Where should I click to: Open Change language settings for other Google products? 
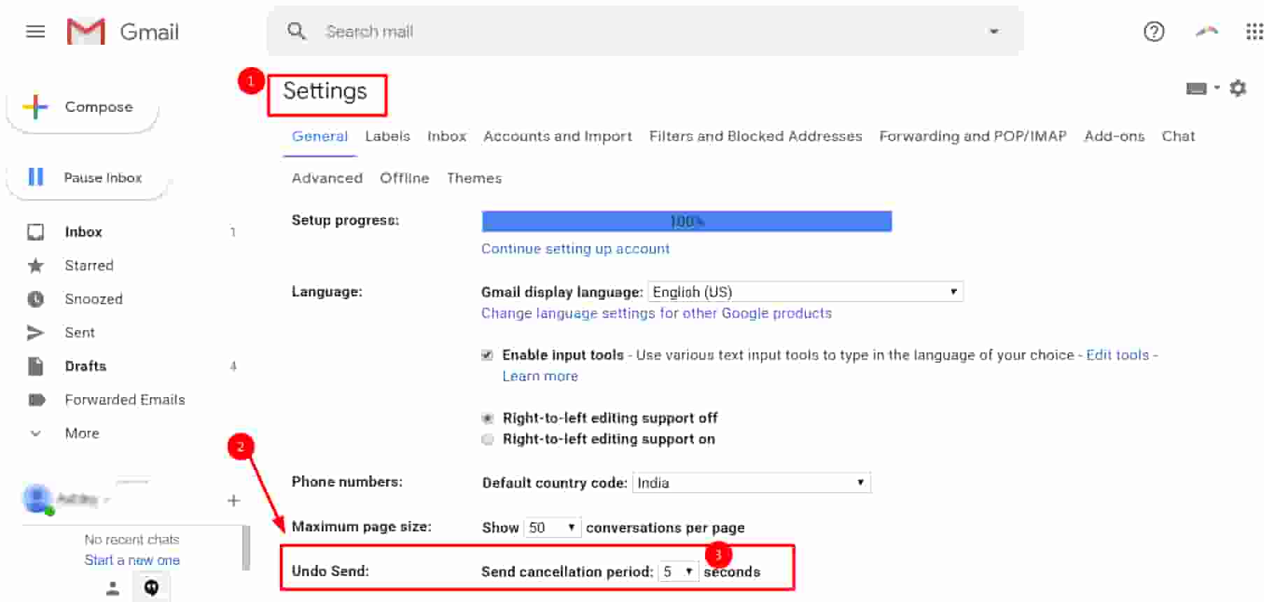coord(656,313)
